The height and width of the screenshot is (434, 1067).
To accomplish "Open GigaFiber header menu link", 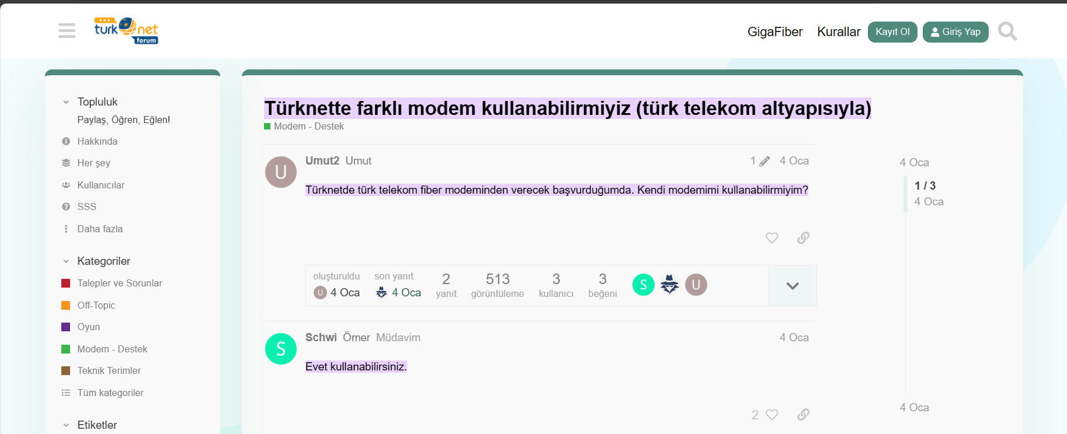I will tap(775, 32).
